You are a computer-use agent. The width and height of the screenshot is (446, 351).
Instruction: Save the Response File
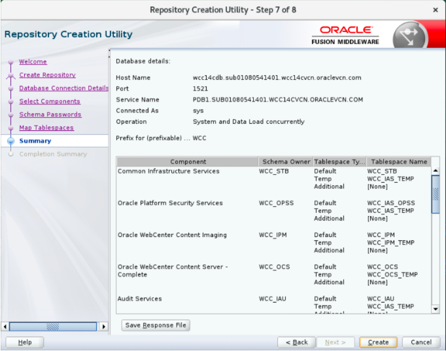[x=156, y=325]
